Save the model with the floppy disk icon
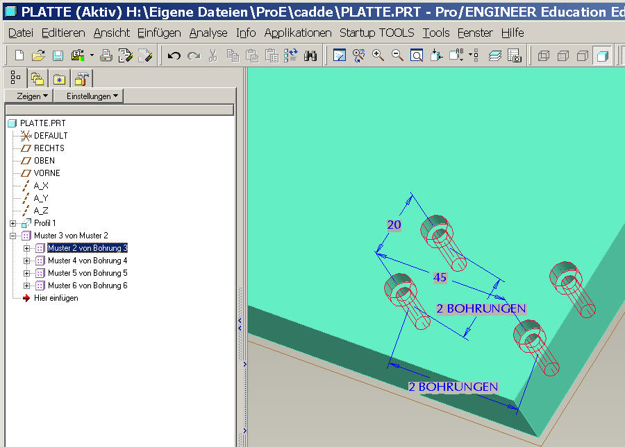 [58, 55]
